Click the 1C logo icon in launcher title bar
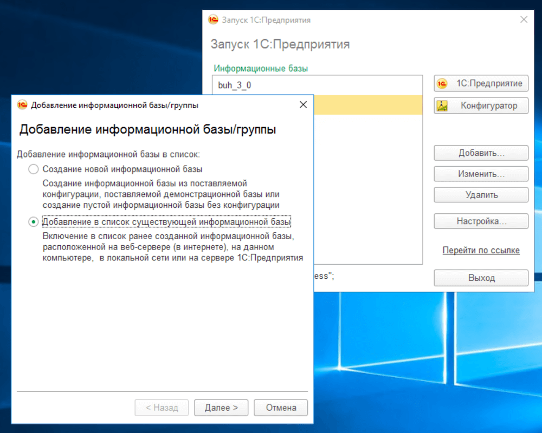The height and width of the screenshot is (433, 542). [x=213, y=19]
